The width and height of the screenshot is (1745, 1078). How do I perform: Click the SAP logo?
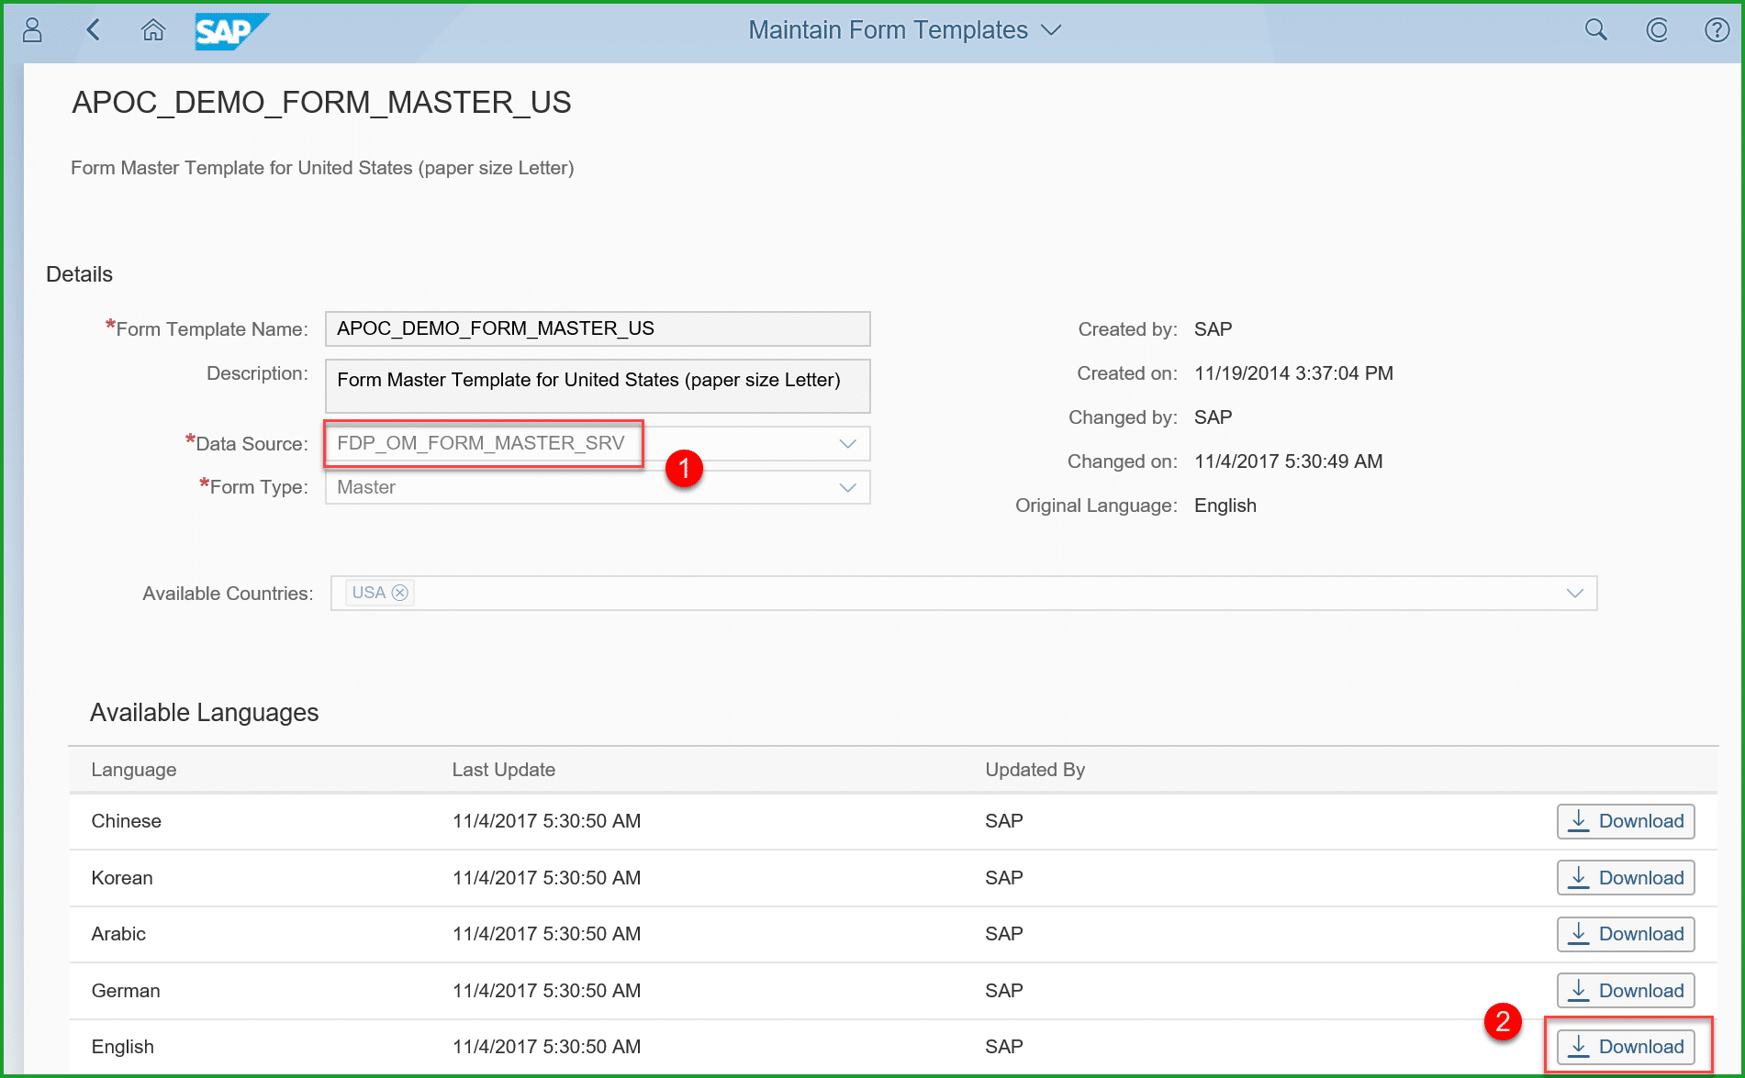[x=229, y=31]
